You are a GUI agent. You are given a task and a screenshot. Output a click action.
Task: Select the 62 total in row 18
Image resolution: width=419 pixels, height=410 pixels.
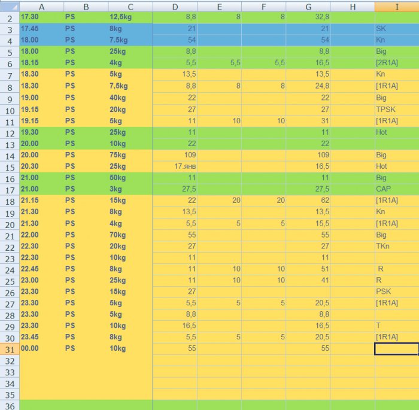click(308, 201)
